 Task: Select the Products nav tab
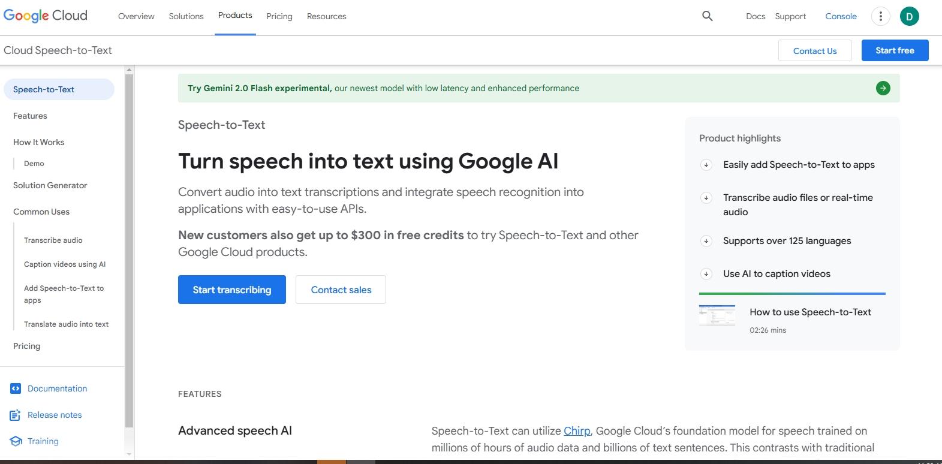235,16
